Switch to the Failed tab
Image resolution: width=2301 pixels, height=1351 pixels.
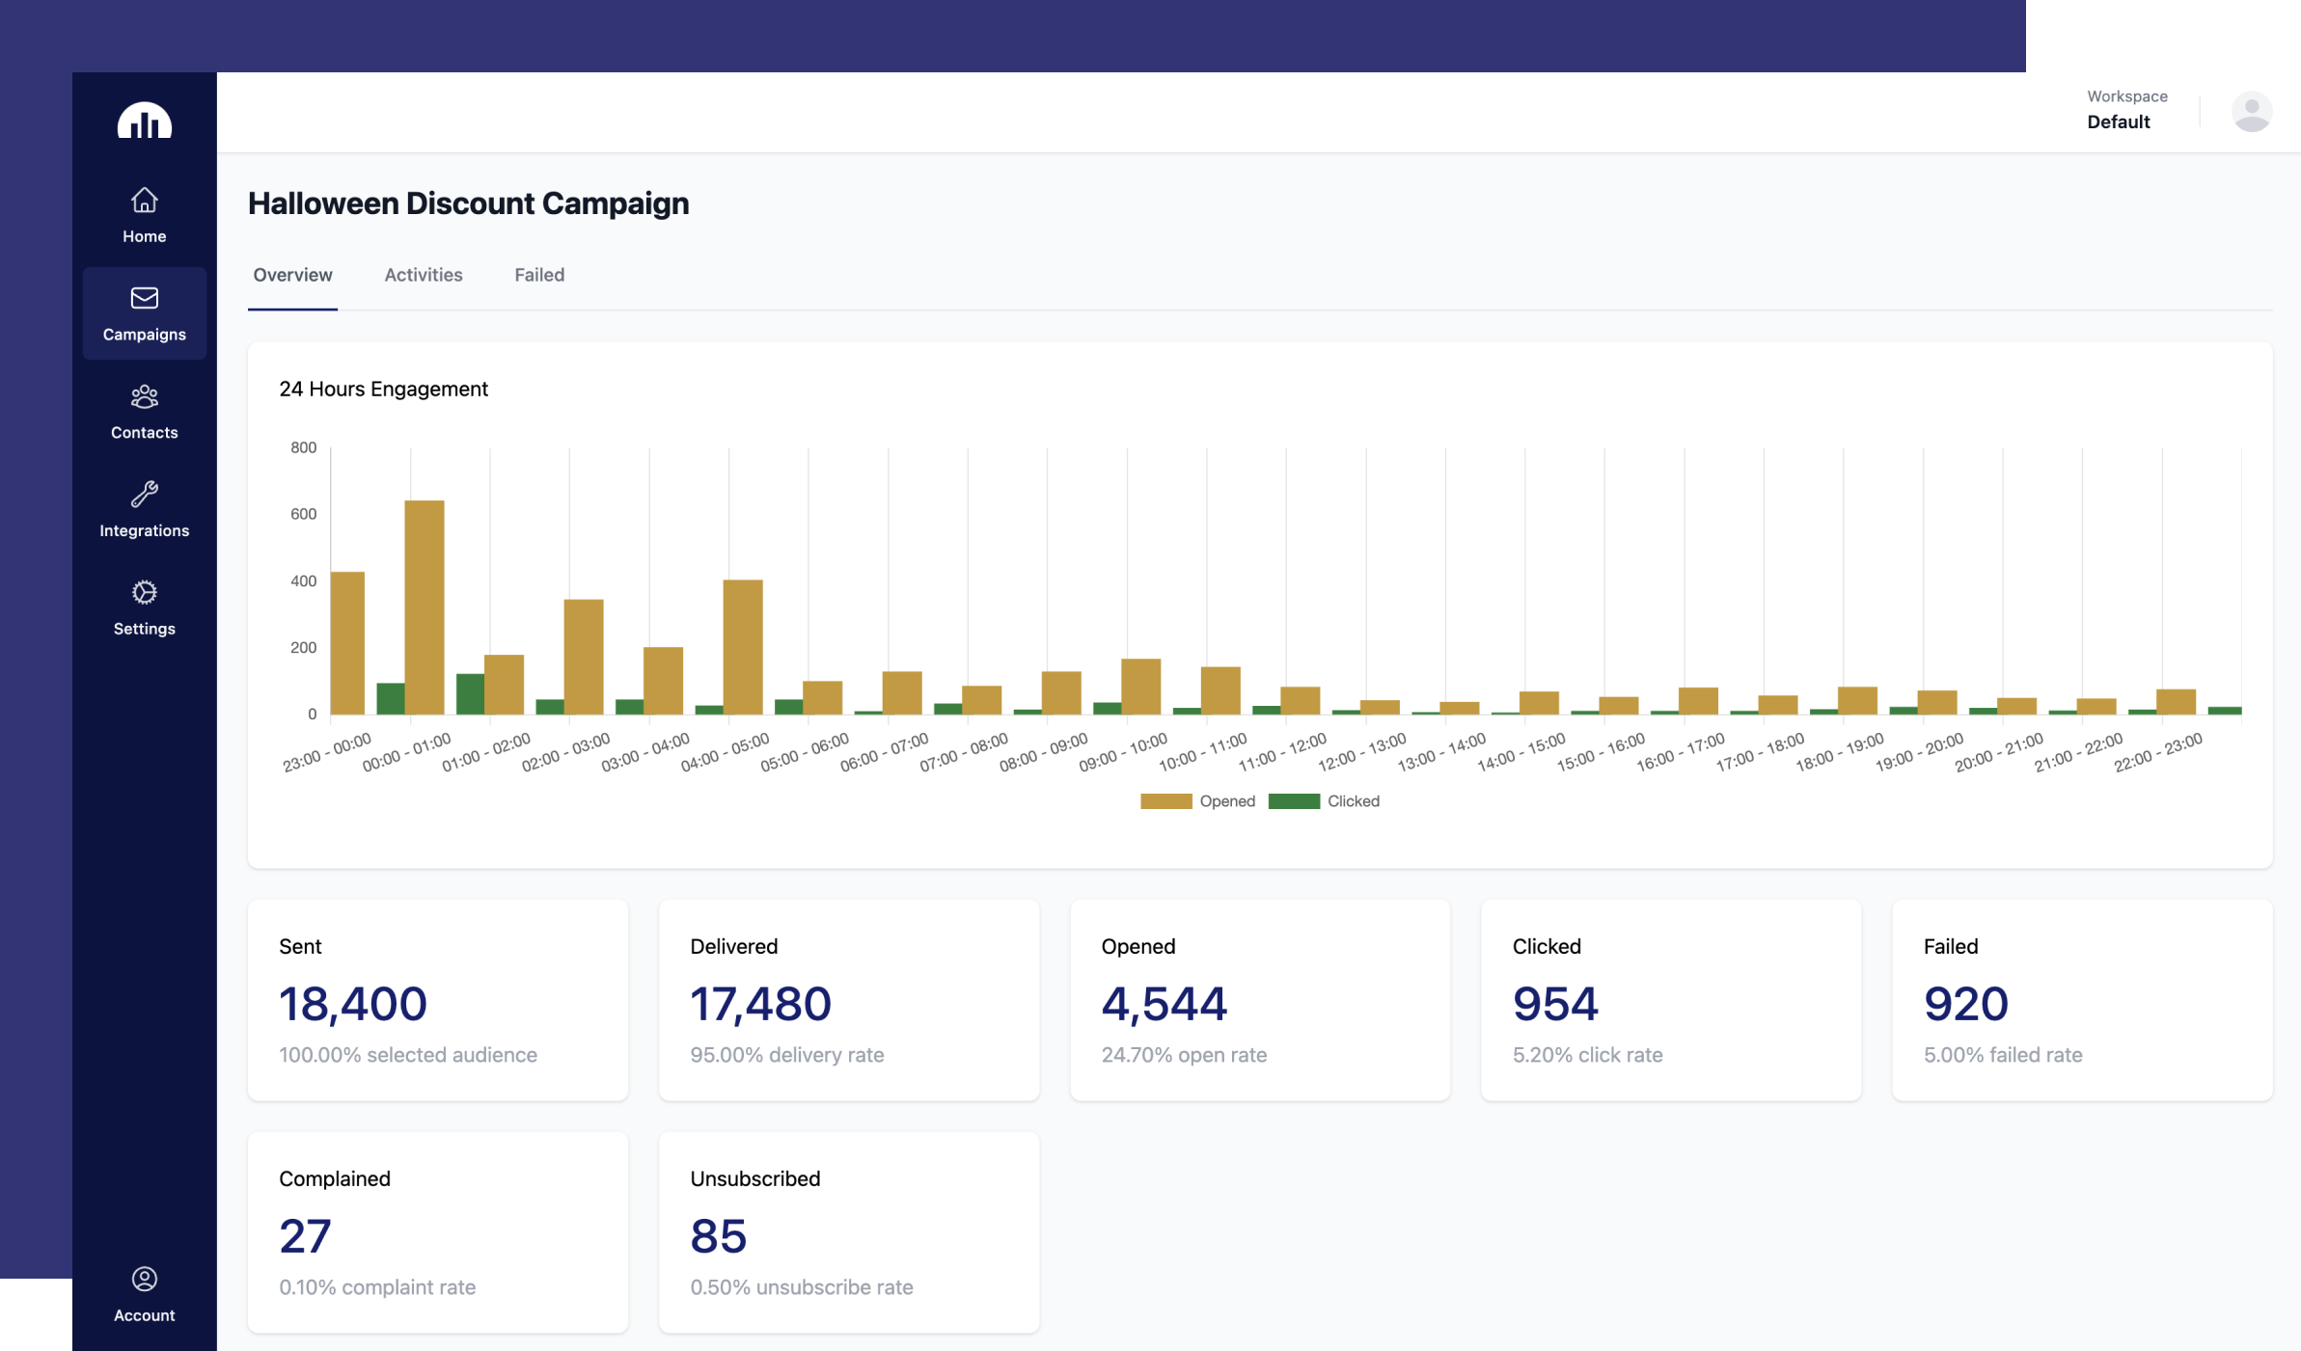click(538, 275)
